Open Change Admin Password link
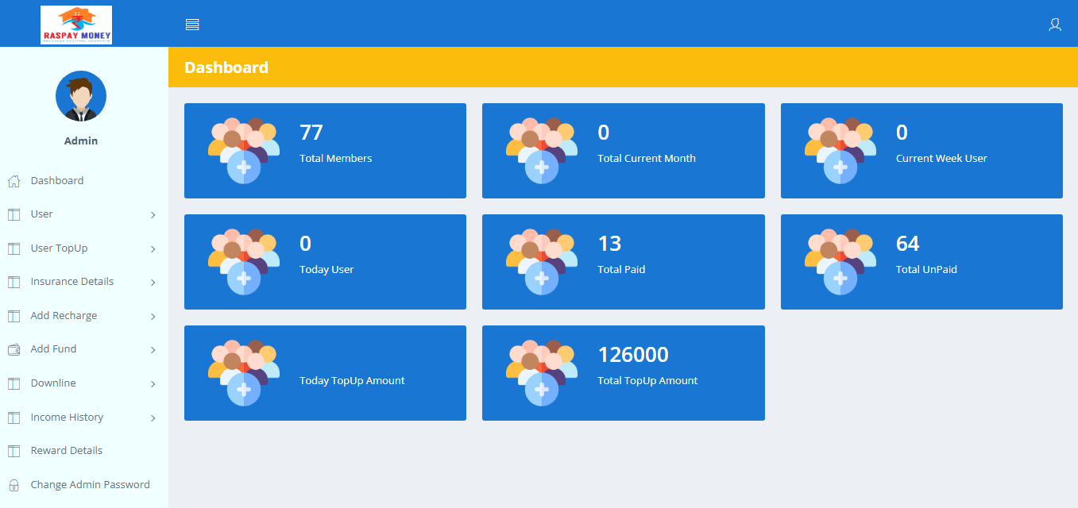 coord(90,485)
